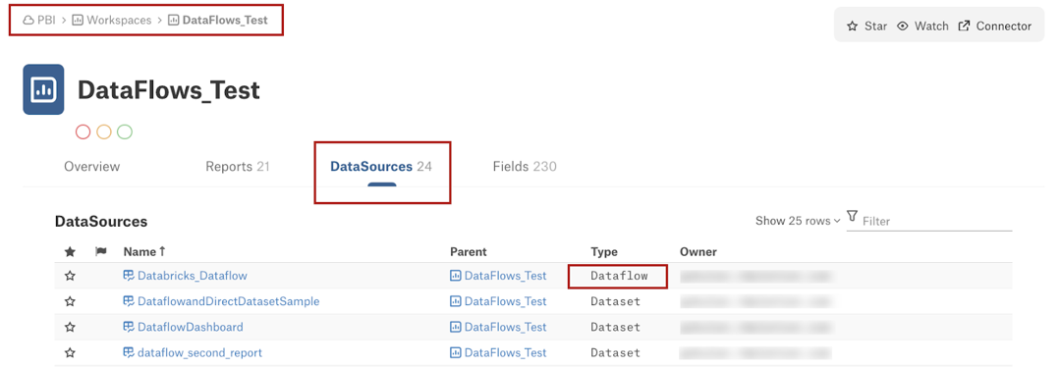Click the icon beside dataflow_second_report name
Image resolution: width=1061 pixels, height=367 pixels.
(129, 352)
